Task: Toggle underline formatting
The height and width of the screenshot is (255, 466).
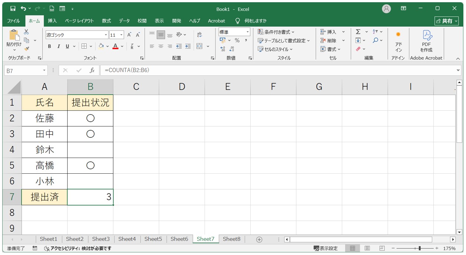Action: [67, 46]
